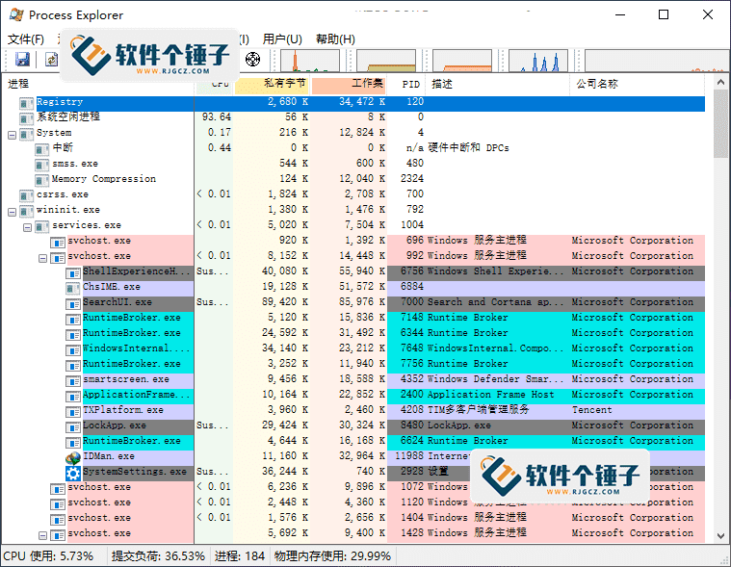Click the scrollbar down arrow
Image resolution: width=731 pixels, height=567 pixels.
[720, 536]
